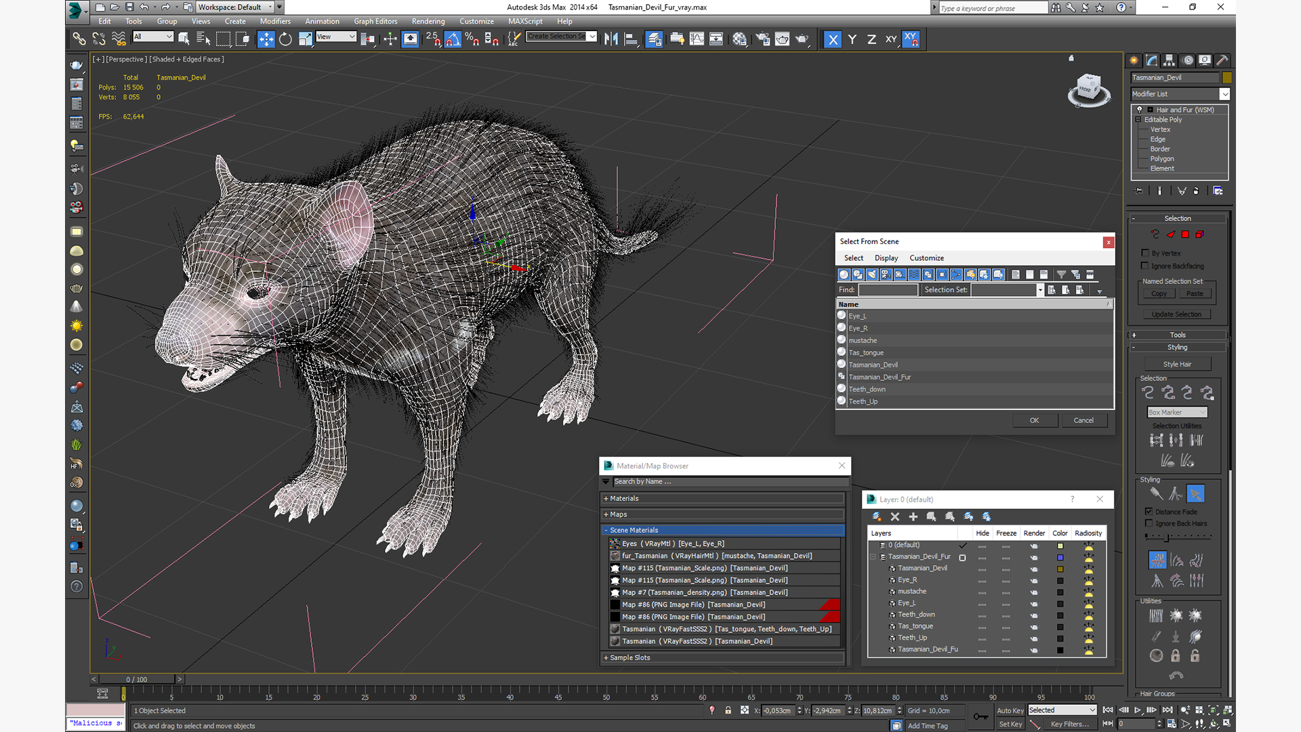Restrict transform to X axis

pos(833,39)
